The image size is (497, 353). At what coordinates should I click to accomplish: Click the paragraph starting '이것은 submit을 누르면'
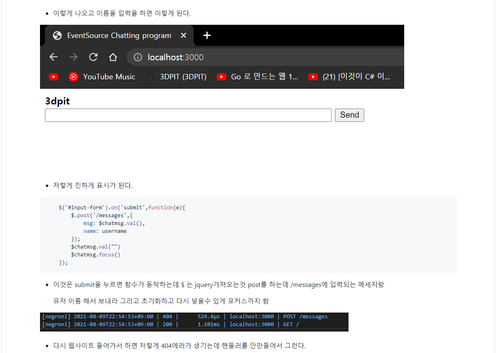(x=219, y=284)
